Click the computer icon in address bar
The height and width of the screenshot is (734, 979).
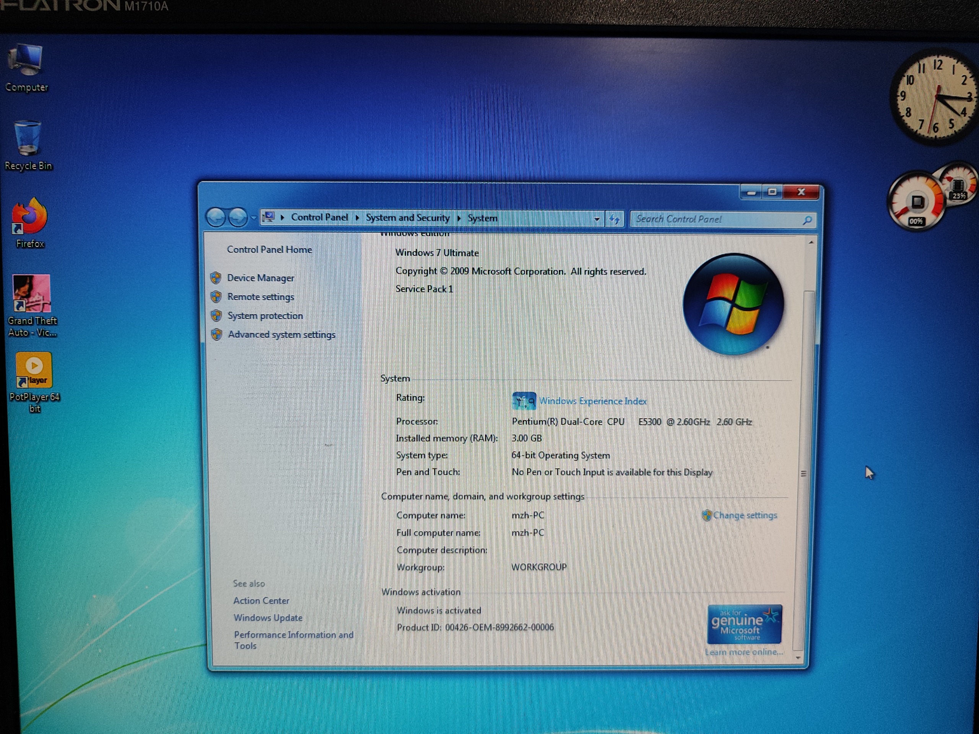(268, 217)
